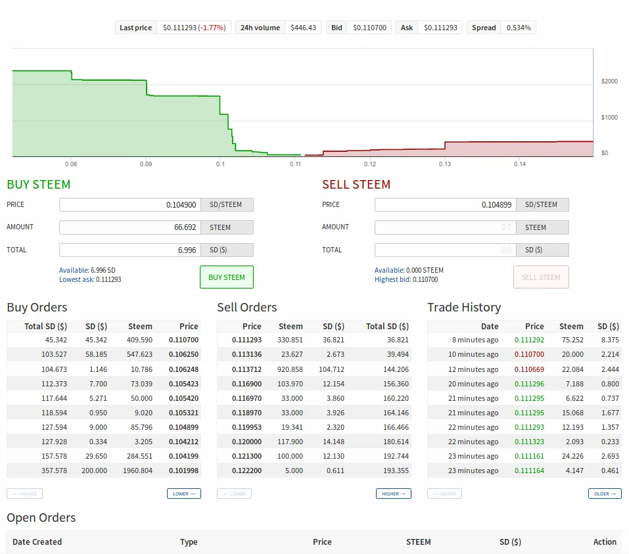Select sell order at price 0.116900
The width and height of the screenshot is (629, 554).
[314, 384]
